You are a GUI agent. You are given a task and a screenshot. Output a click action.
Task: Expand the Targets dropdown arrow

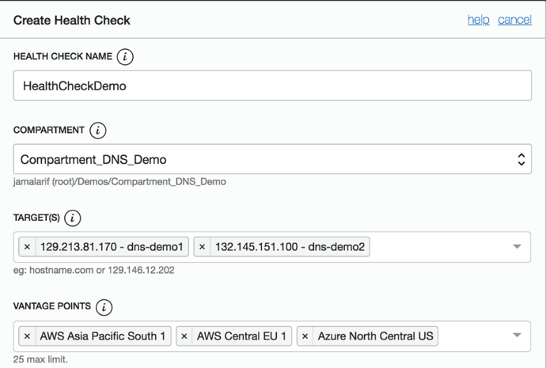(517, 247)
